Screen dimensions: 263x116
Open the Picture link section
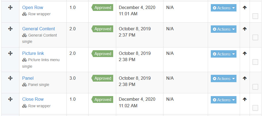pos(33,53)
